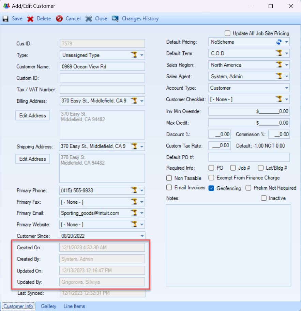The height and width of the screenshot is (311, 301).
Task: Click Edit Address for billing address
Action: pos(33,115)
